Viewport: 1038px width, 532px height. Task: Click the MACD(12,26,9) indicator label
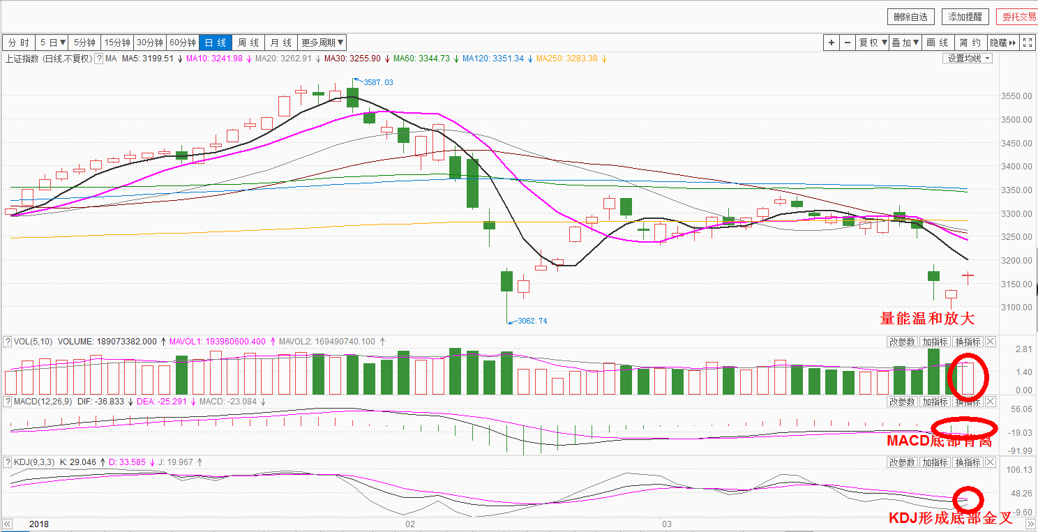pos(43,402)
